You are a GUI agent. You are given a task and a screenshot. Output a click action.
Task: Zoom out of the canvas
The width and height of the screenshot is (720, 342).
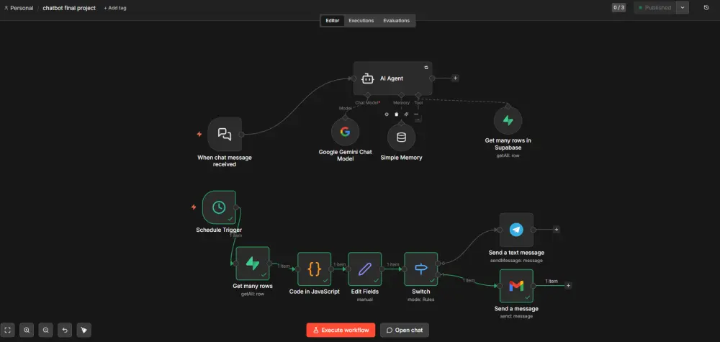point(46,330)
